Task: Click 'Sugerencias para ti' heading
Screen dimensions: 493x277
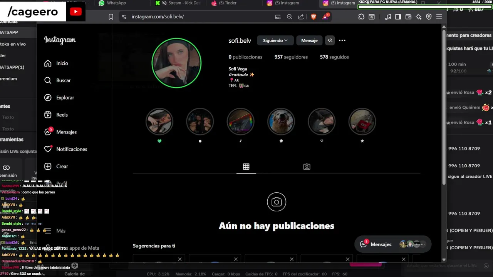Action: point(154,246)
